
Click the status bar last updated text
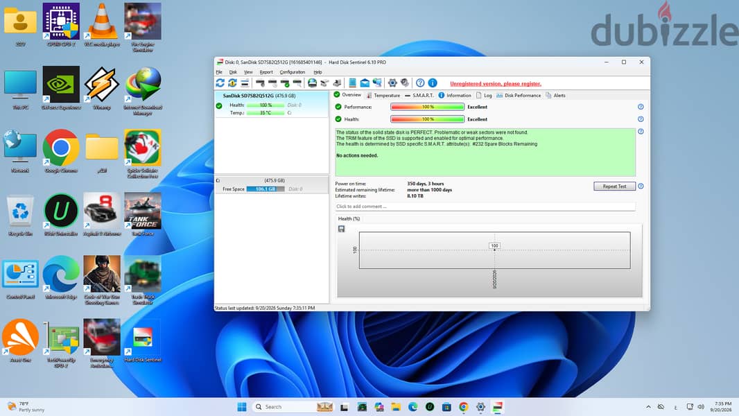[x=265, y=308]
